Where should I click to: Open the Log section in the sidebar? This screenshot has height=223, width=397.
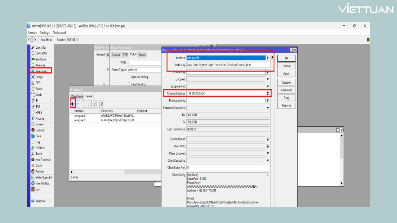tap(38, 142)
